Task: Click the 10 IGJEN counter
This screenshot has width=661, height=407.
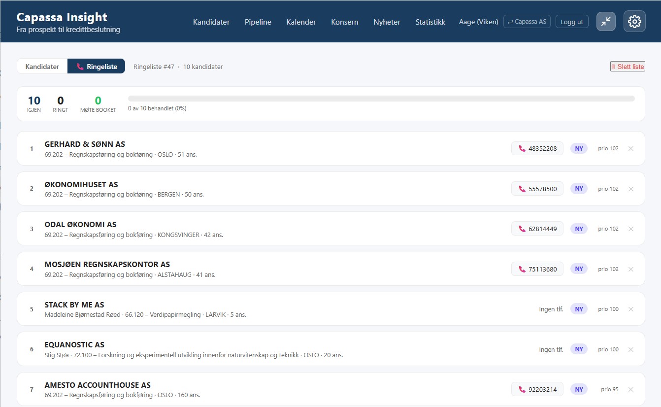Action: (x=34, y=104)
